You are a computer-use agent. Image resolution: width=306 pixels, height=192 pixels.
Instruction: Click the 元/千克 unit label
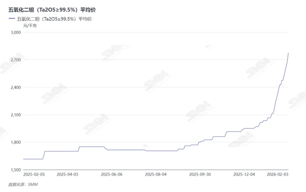coord(30,26)
